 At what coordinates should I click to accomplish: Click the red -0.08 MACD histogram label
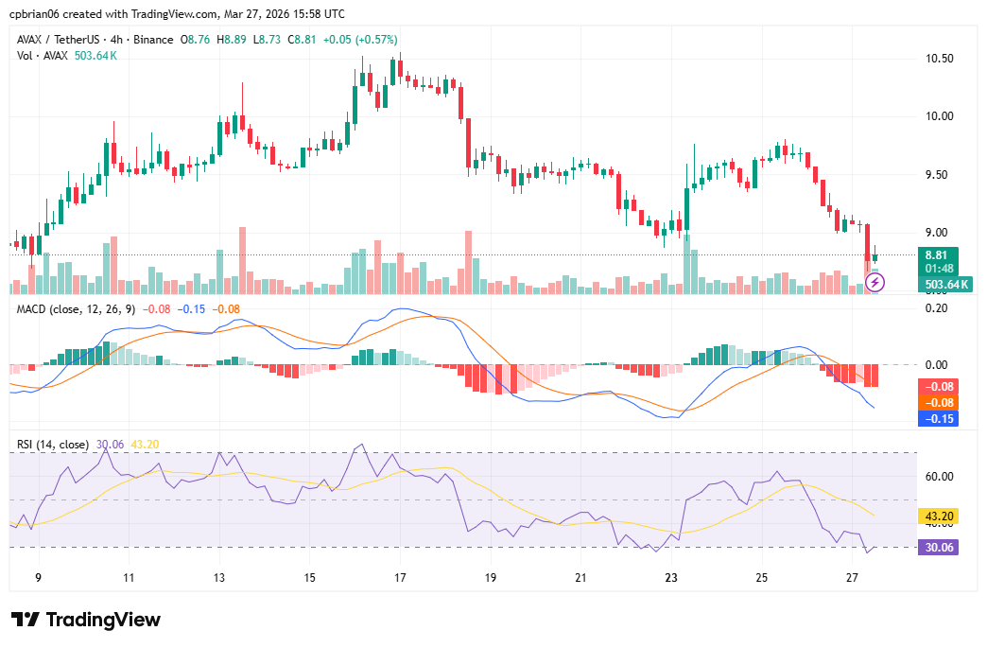click(x=940, y=386)
